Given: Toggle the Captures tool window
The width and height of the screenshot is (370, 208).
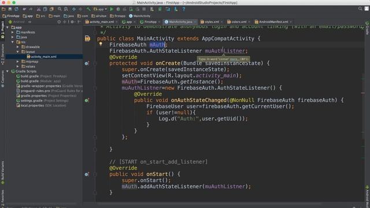Looking at the screenshot, I should click(x=2, y=79).
